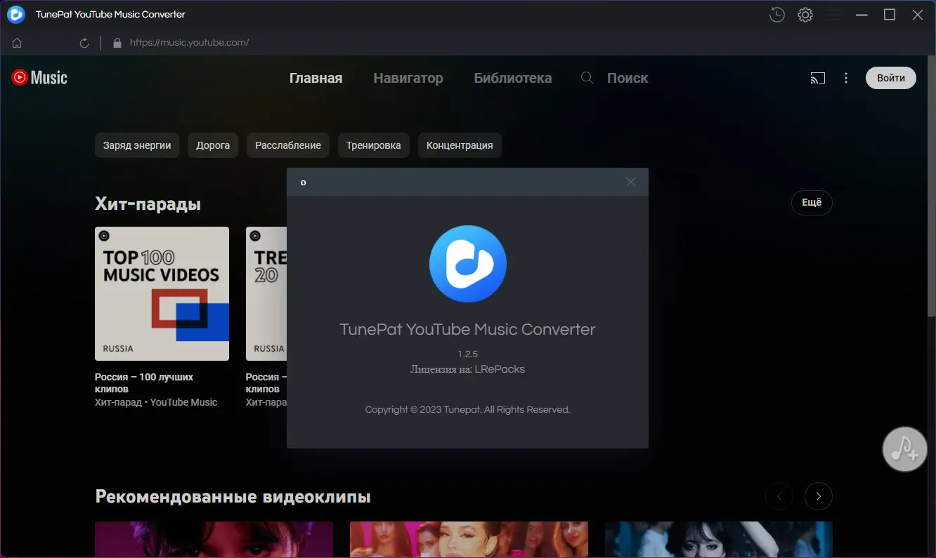
Task: Click the TunePat logo in title bar
Action: pos(16,14)
